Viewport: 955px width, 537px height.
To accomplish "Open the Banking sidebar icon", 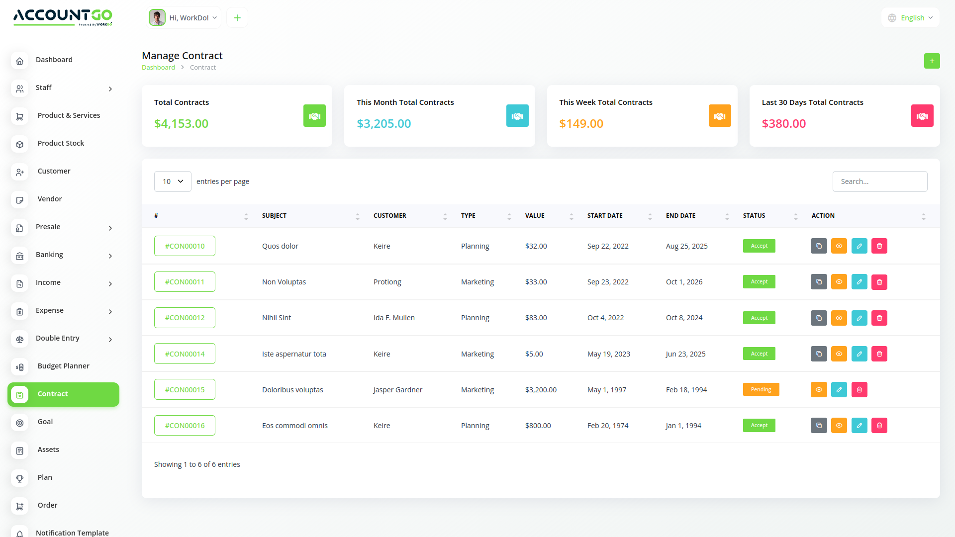I will coord(19,256).
